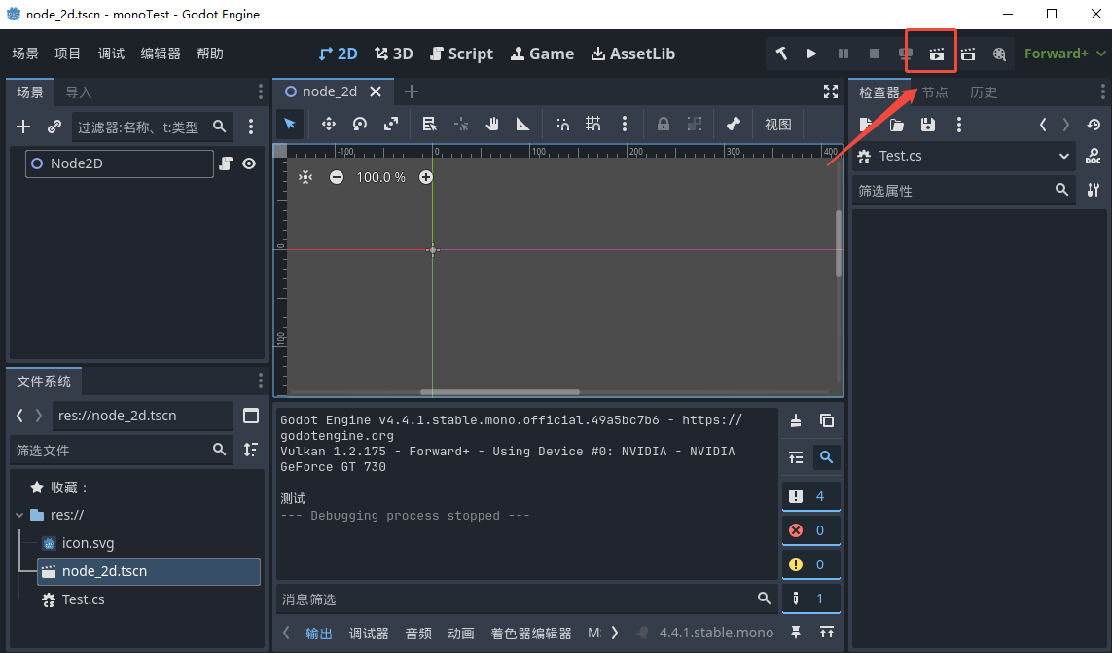The height and width of the screenshot is (653, 1112).
Task: Focus the scene tree filter field
Action: (x=152, y=127)
